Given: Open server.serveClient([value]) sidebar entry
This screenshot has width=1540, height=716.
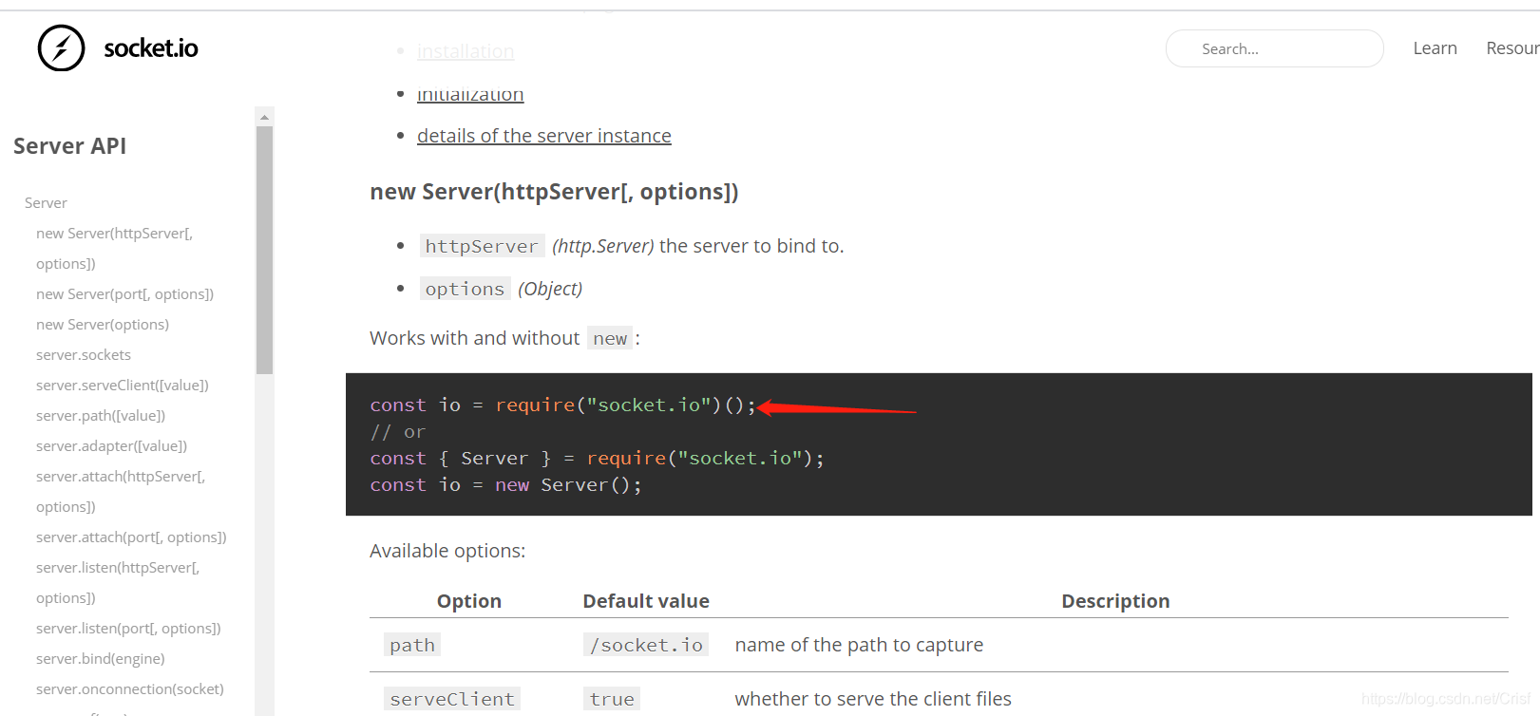Looking at the screenshot, I should click(123, 386).
